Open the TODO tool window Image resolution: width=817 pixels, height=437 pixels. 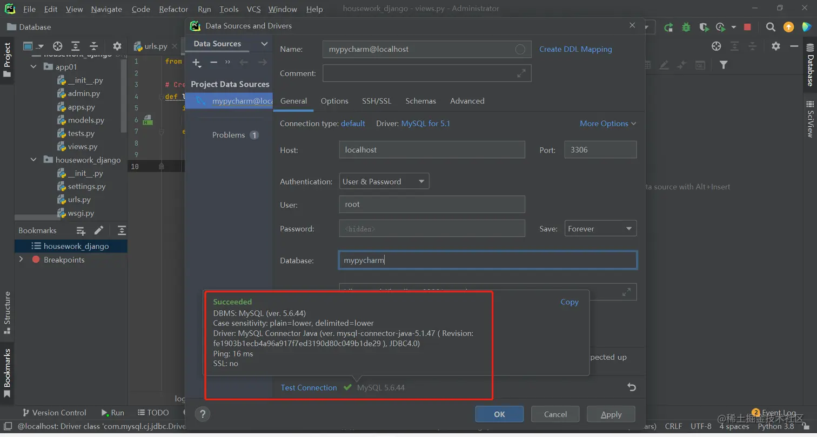point(153,413)
